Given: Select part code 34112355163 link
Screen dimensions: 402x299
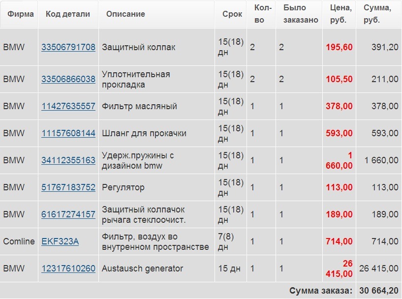Looking at the screenshot, I should [69, 160].
